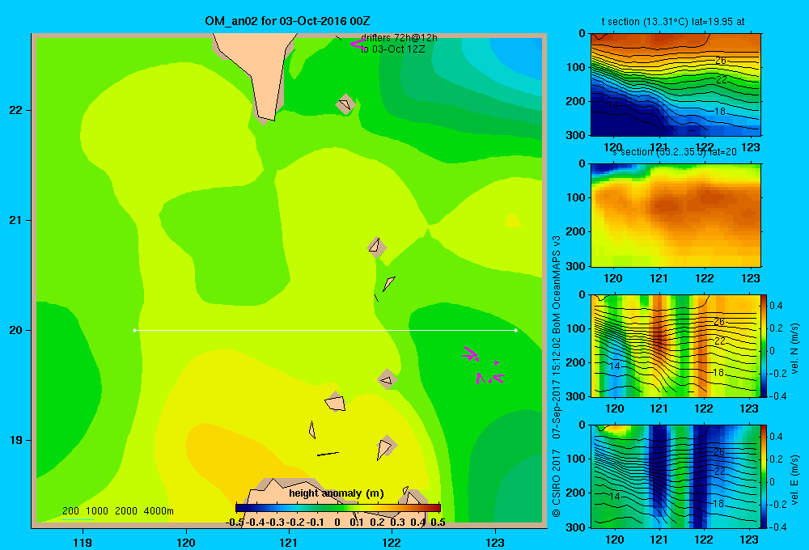
Task: Click the narrow island near 121.2E 19.1N
Action: (312, 429)
